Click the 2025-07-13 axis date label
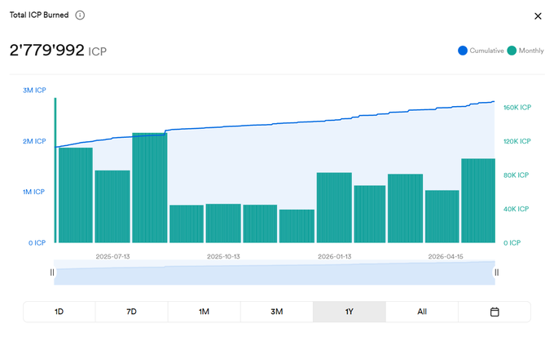The height and width of the screenshot is (350, 554). pos(112,256)
